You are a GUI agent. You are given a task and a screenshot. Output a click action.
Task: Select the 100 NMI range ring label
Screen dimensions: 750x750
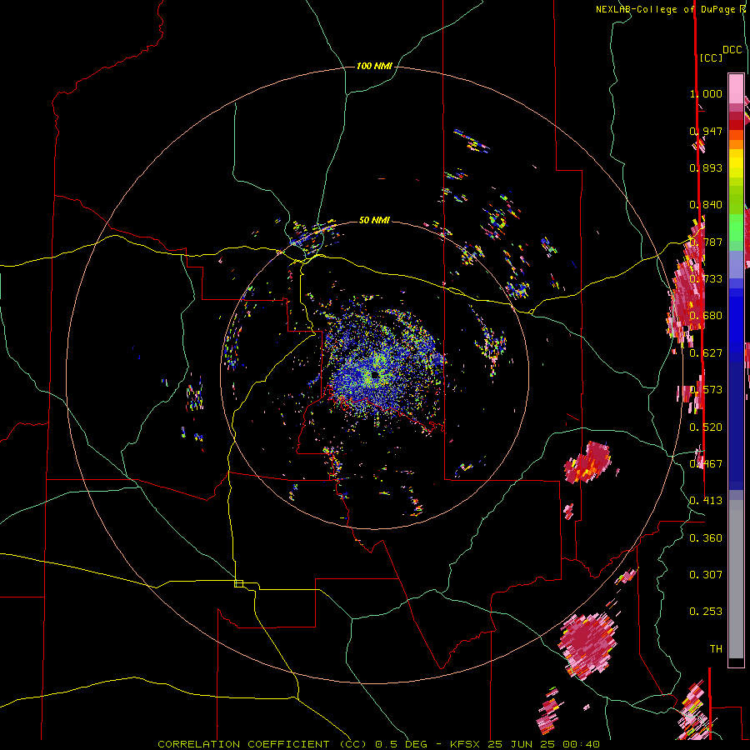pyautogui.click(x=374, y=66)
